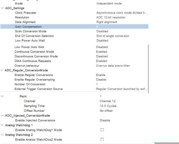Click the ADC_Injected_ConversionMode section title
Image resolution: width=179 pixels, height=144 pixels.
click(x=27, y=116)
